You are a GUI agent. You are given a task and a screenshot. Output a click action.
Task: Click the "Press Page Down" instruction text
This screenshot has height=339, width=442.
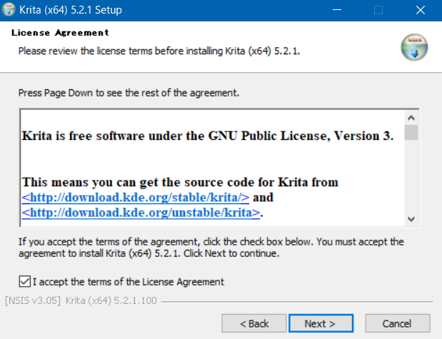(129, 93)
